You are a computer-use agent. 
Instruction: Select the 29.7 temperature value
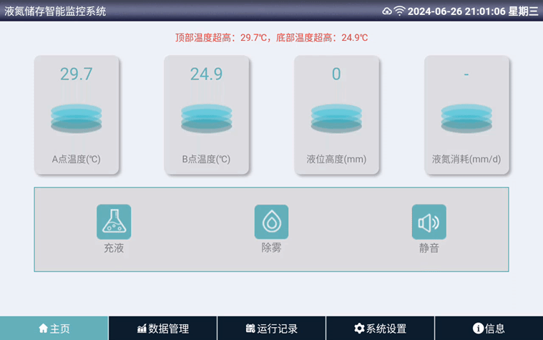(x=76, y=74)
